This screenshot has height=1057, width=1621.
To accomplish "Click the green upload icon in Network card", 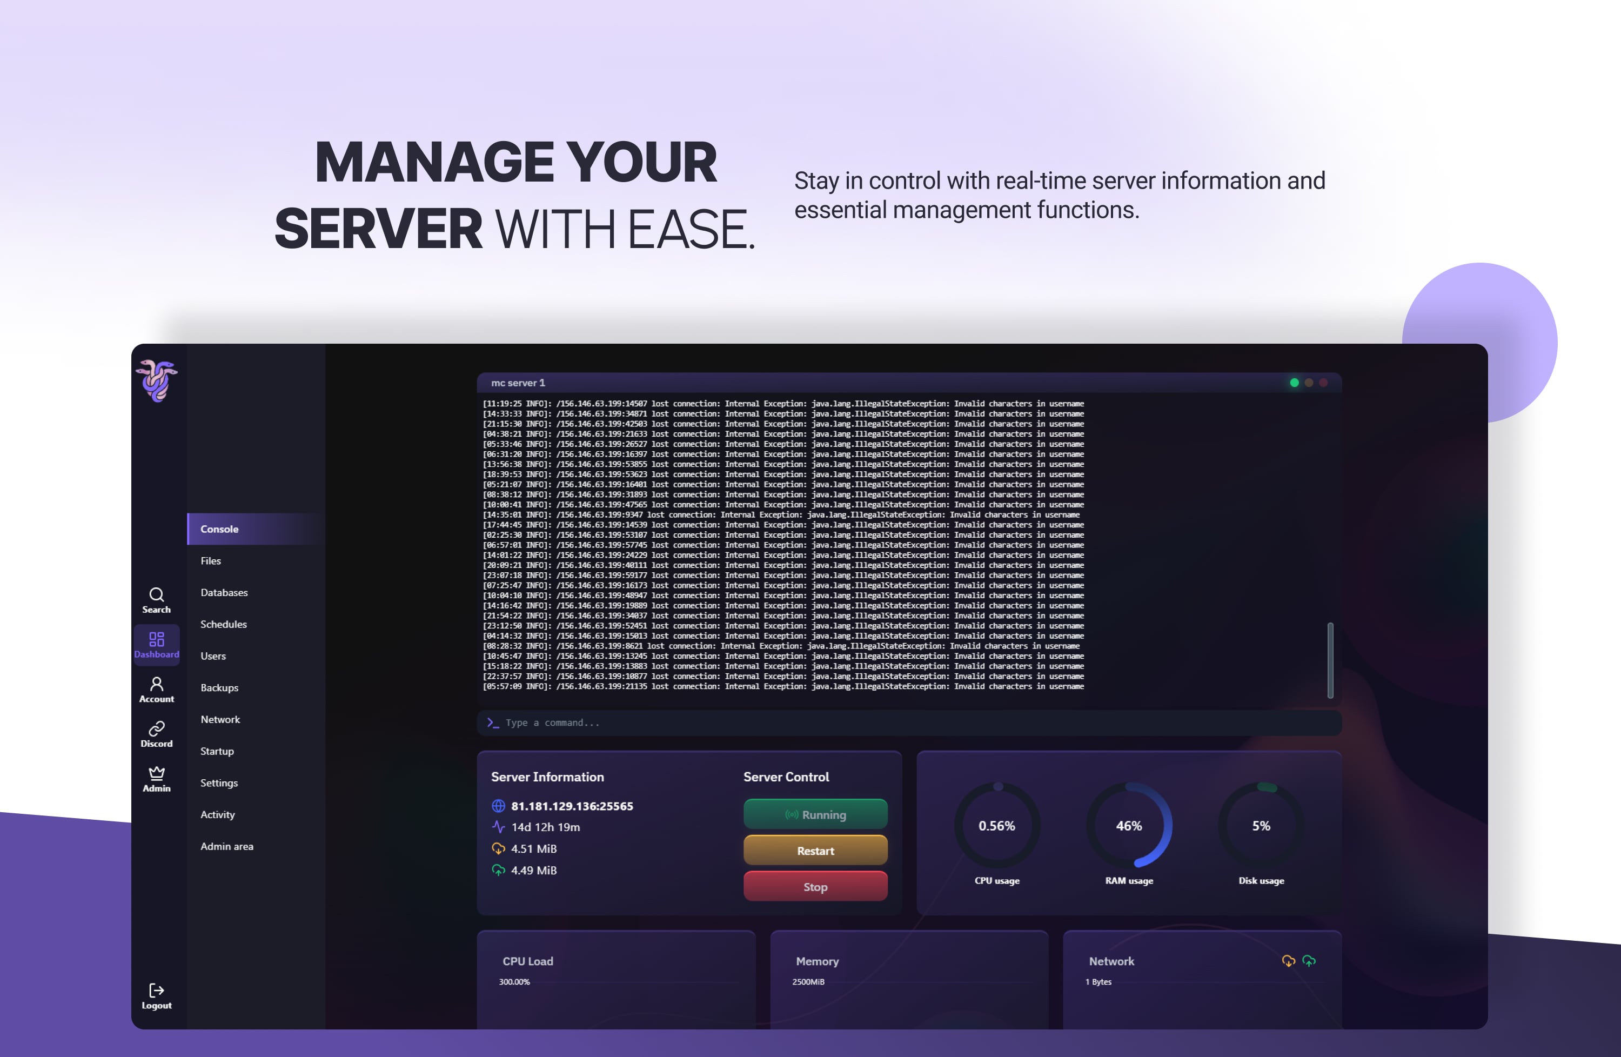I will [x=1309, y=961].
